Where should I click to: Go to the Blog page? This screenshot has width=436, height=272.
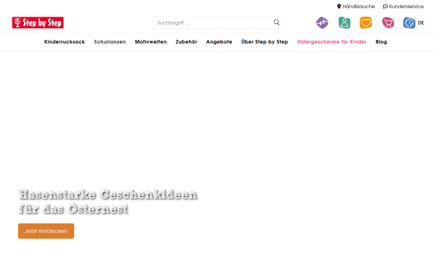click(381, 42)
